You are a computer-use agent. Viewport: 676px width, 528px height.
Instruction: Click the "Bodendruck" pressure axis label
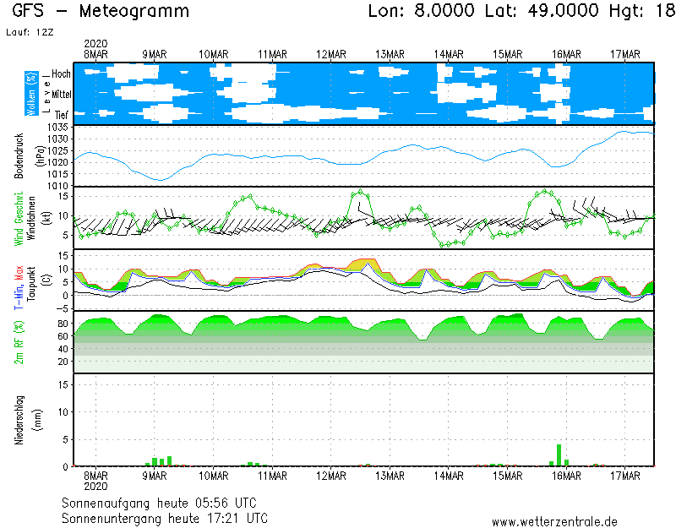click(x=19, y=156)
